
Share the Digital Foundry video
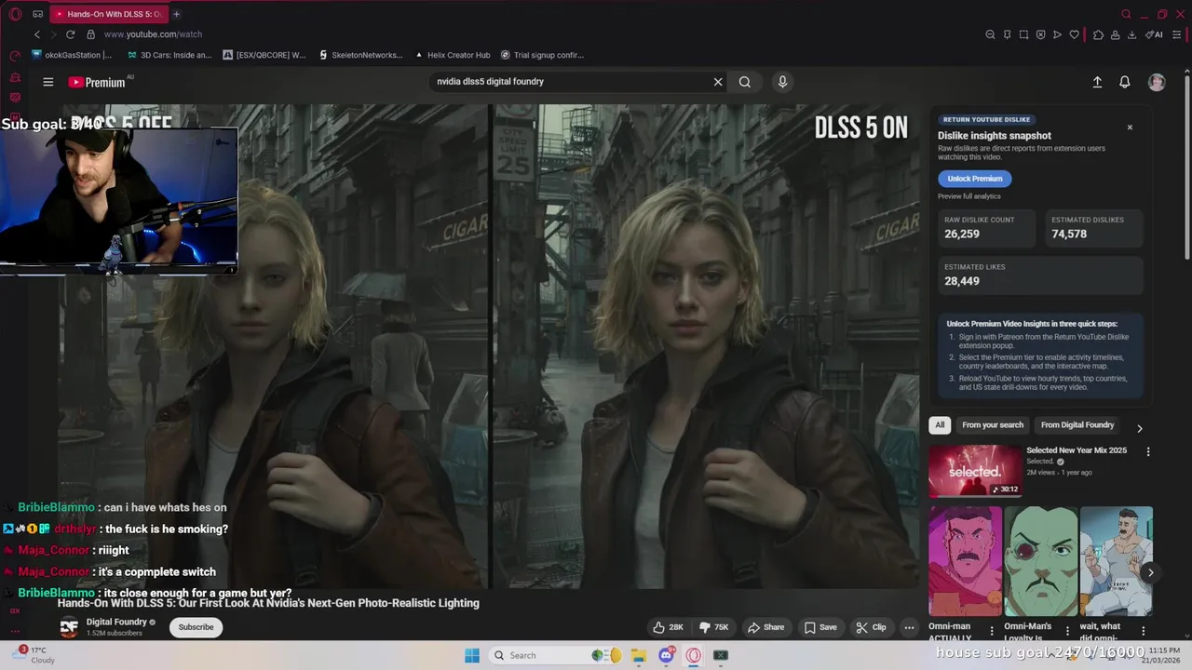click(x=766, y=627)
